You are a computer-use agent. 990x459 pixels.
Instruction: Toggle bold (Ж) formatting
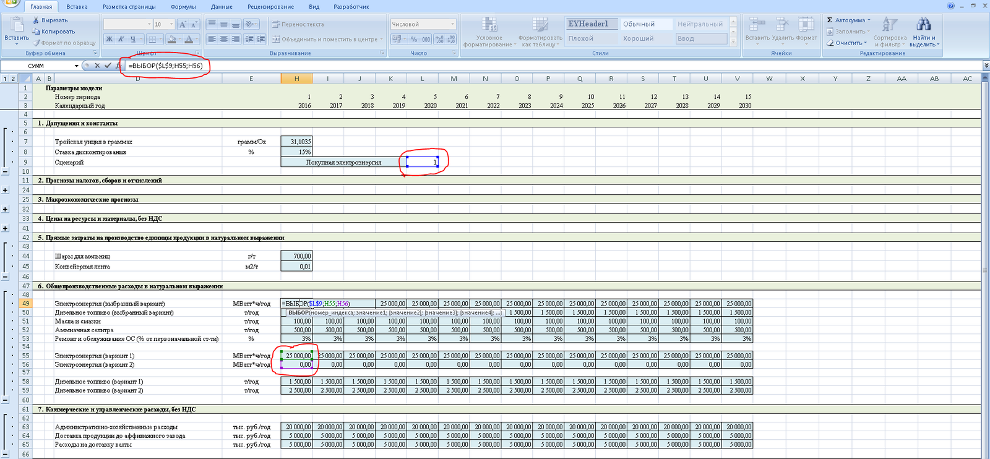(x=110, y=39)
